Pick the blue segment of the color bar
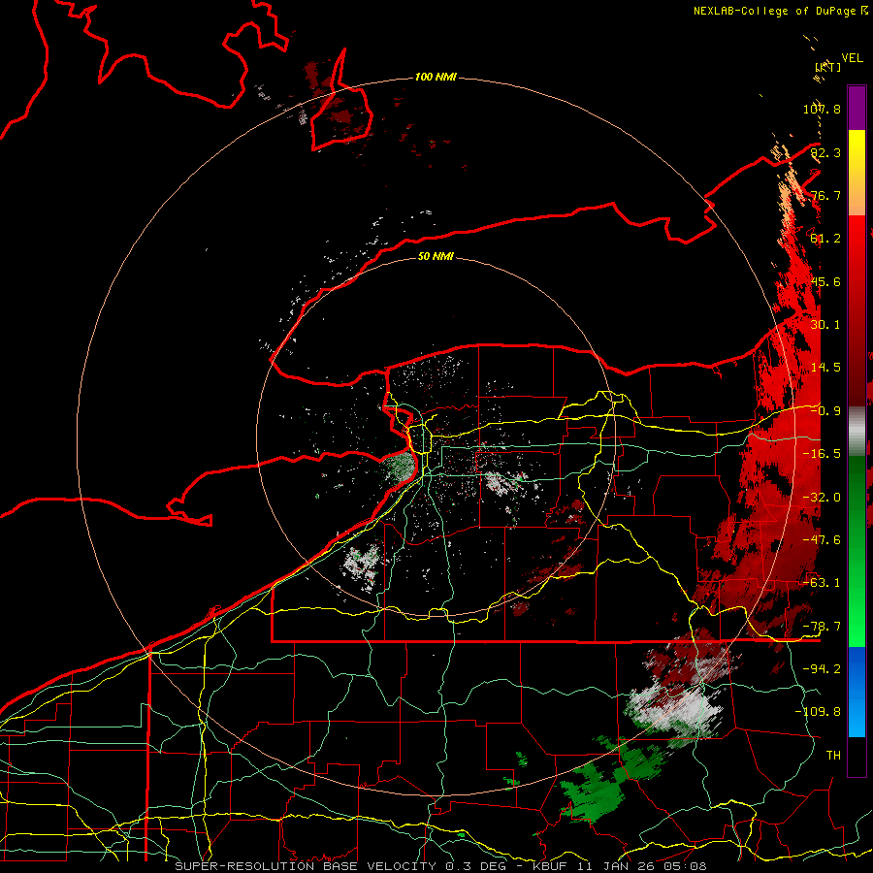This screenshot has width=873, height=873. (857, 692)
